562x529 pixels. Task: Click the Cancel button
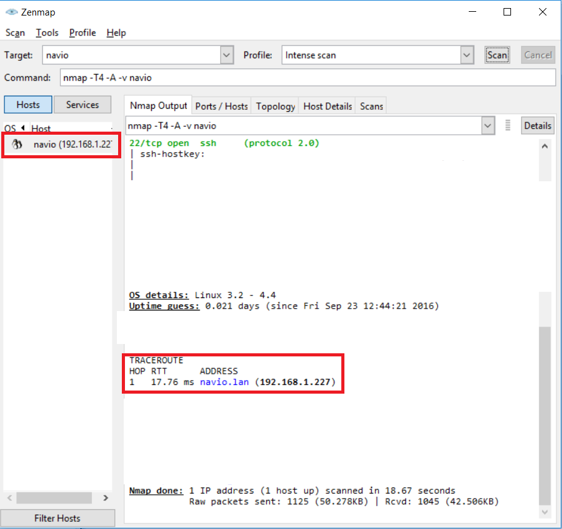point(538,55)
